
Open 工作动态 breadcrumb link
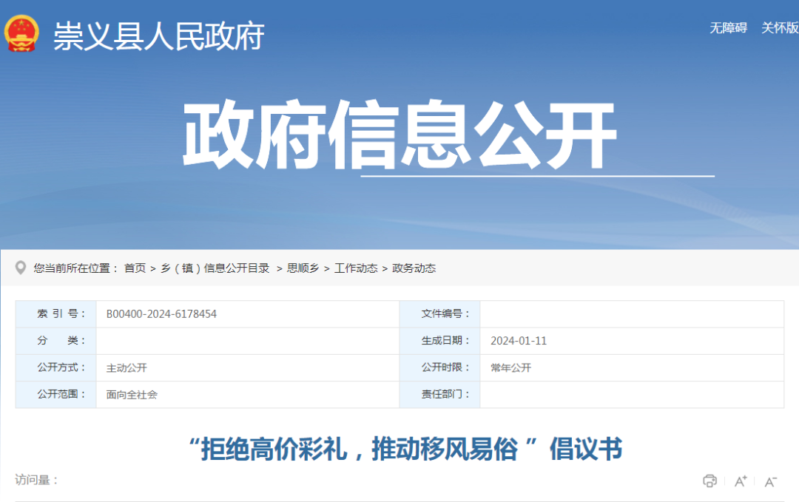click(354, 269)
